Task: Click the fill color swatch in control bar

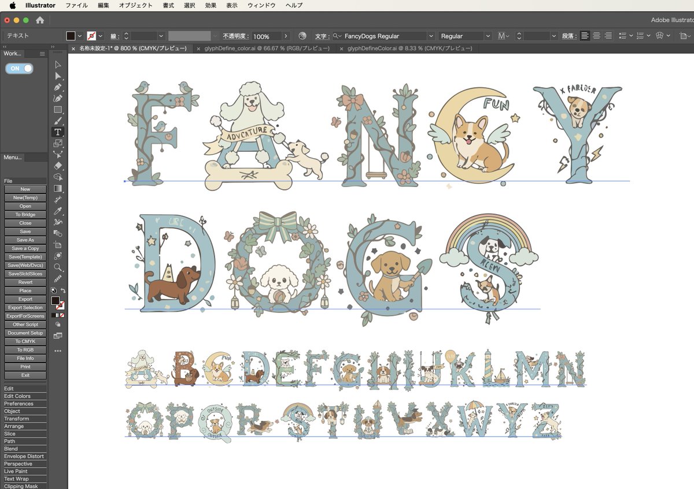Action: pyautogui.click(x=71, y=36)
